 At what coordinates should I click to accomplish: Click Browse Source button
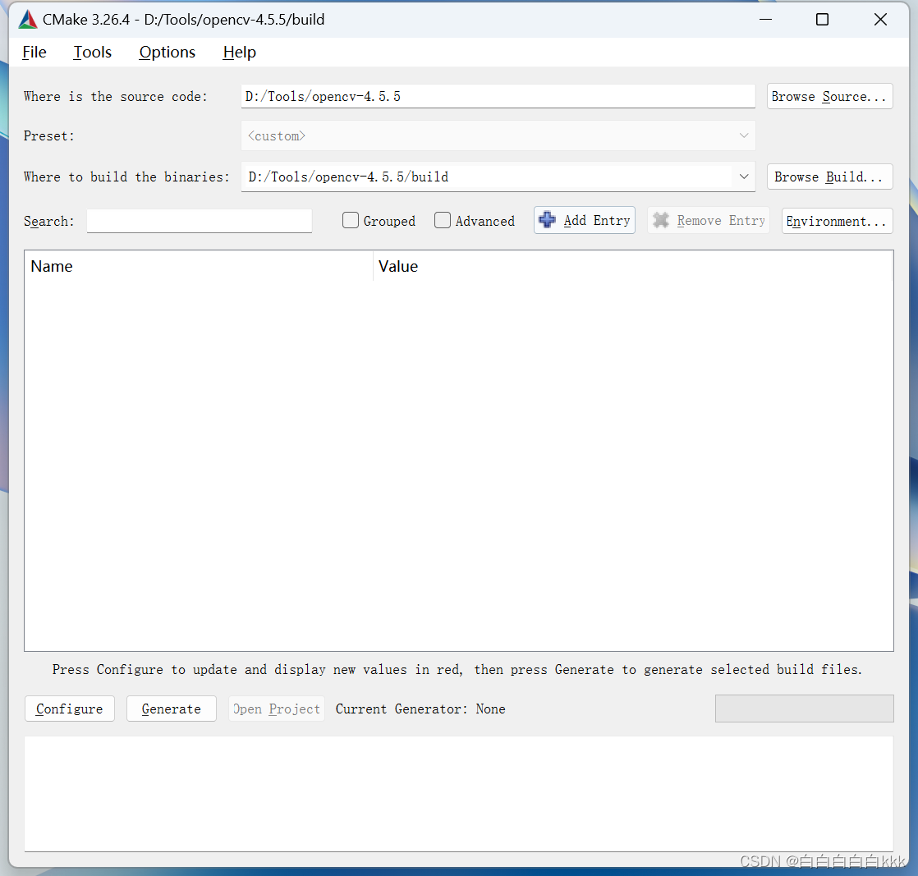[829, 97]
